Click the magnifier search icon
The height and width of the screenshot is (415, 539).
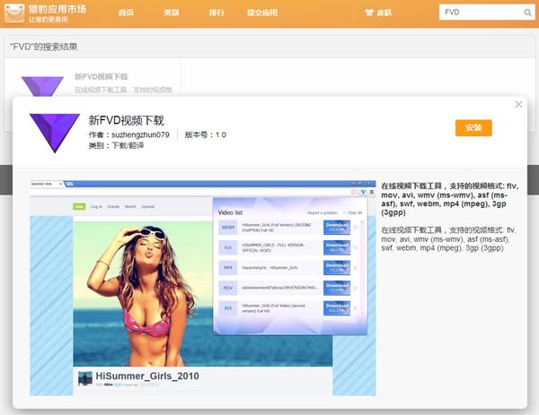pyautogui.click(x=527, y=13)
